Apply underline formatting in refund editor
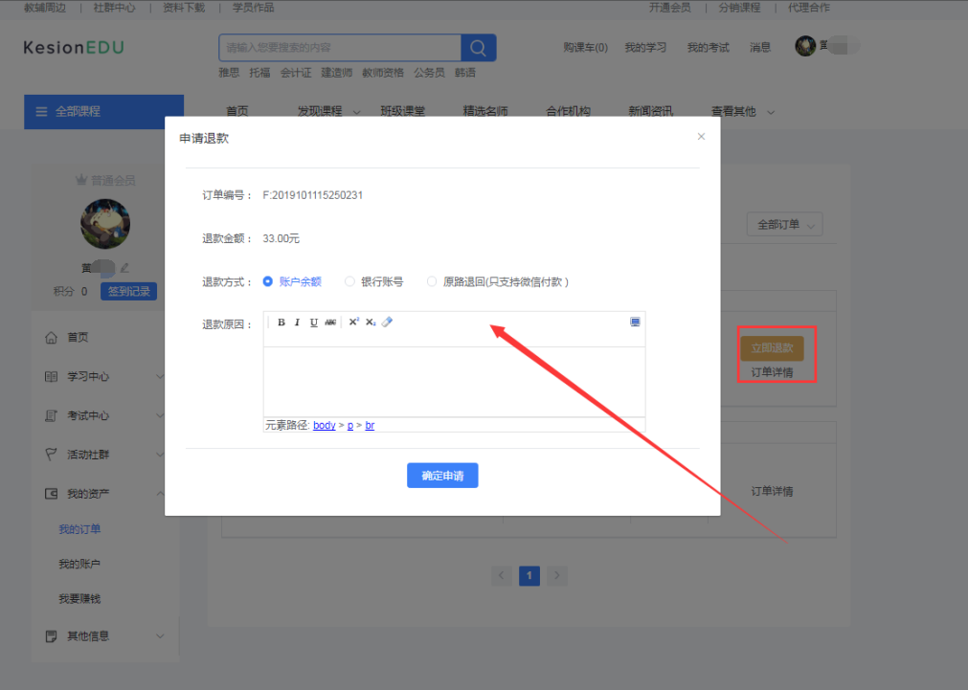This screenshot has height=690, width=968. tap(313, 323)
